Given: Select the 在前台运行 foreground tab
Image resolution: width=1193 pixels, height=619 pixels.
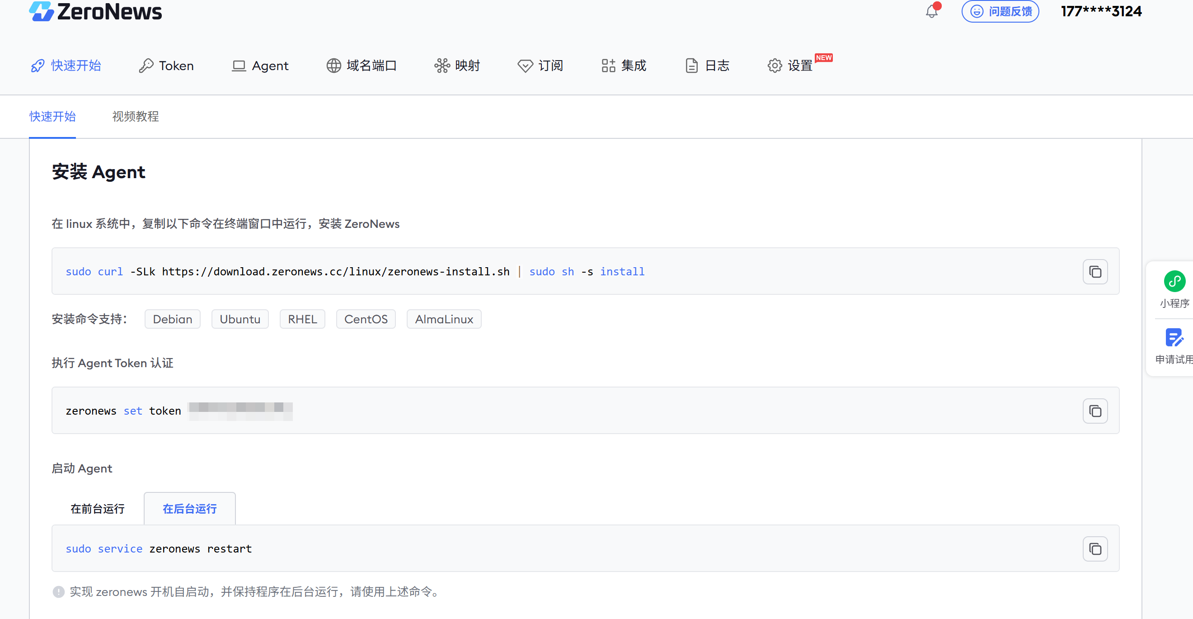Looking at the screenshot, I should tap(97, 509).
